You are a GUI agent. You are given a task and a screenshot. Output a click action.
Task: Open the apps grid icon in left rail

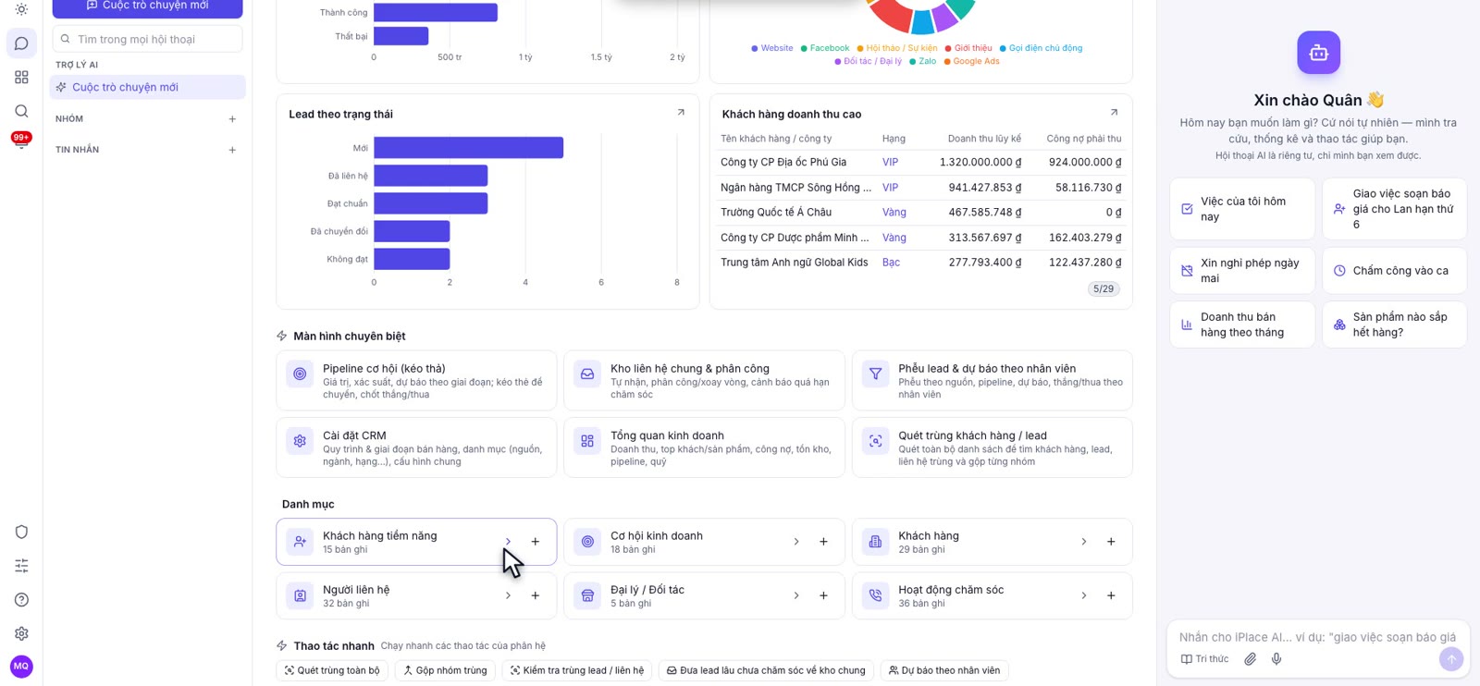[21, 78]
